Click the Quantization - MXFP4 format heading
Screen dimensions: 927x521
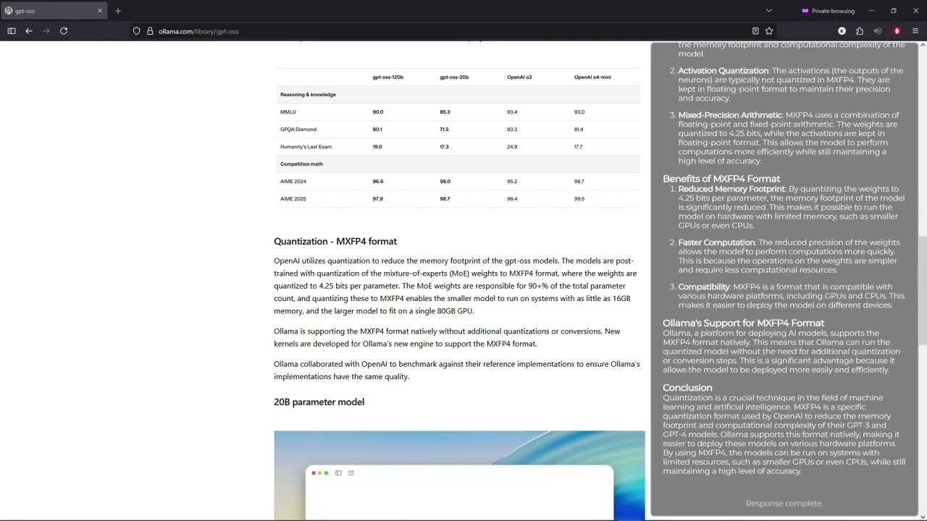(x=335, y=242)
